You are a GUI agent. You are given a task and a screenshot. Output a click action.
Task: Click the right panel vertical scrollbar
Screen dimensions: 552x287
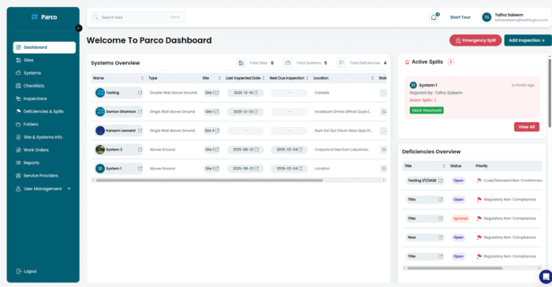550,92
